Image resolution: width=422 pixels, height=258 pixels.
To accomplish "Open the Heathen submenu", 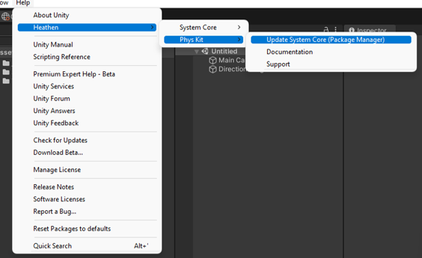I will (x=87, y=27).
